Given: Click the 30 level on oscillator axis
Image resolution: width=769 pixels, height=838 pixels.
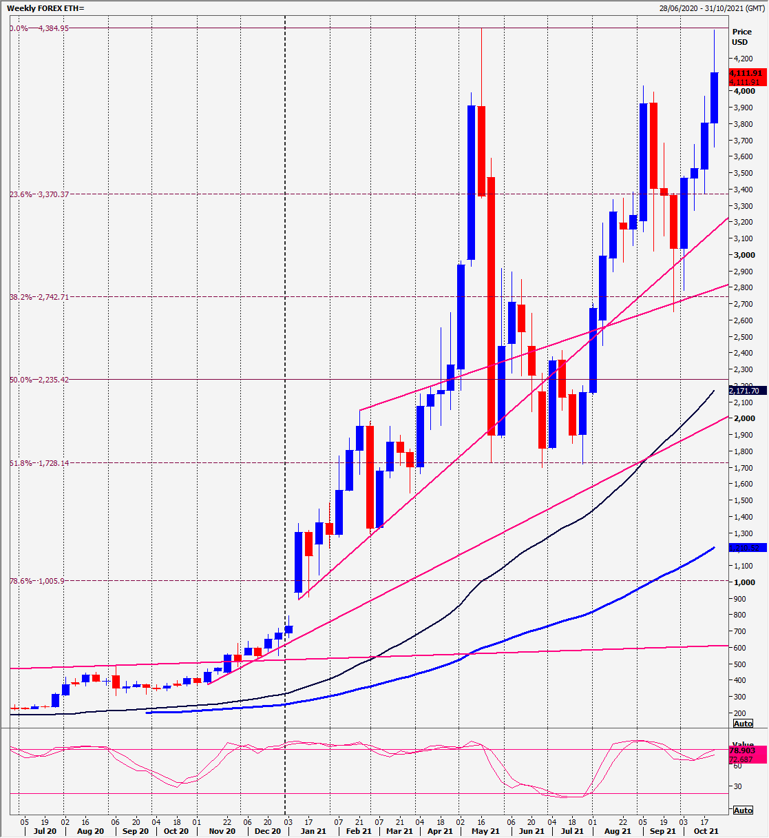Looking at the screenshot, I should coord(737,786).
